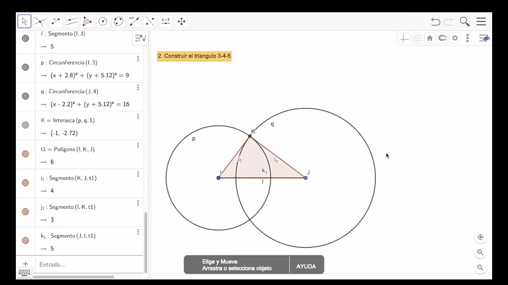Open options for t1 Polígono row
Screen dimensions: 508x285
pos(138,145)
